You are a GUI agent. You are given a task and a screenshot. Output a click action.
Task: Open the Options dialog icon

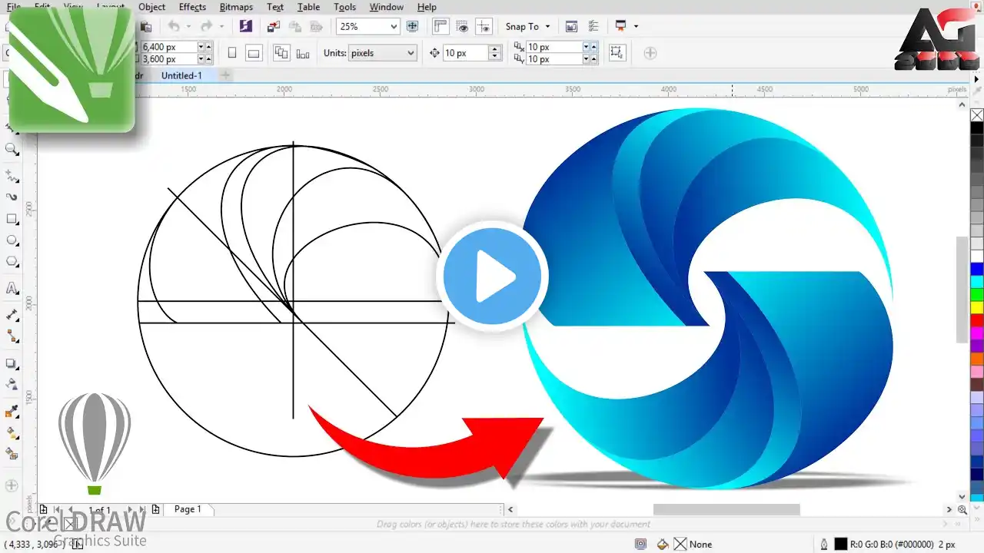coord(593,27)
